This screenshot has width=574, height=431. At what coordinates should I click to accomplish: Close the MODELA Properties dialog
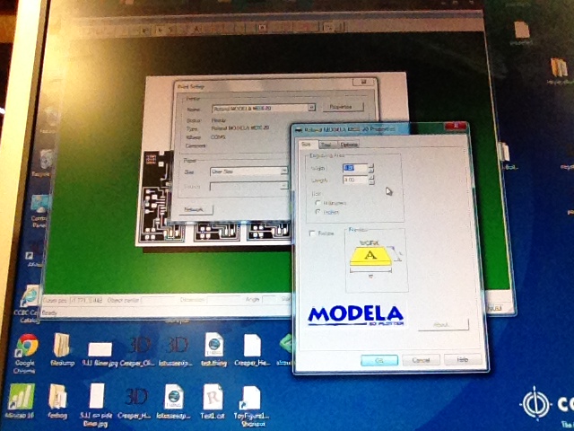pyautogui.click(x=456, y=127)
